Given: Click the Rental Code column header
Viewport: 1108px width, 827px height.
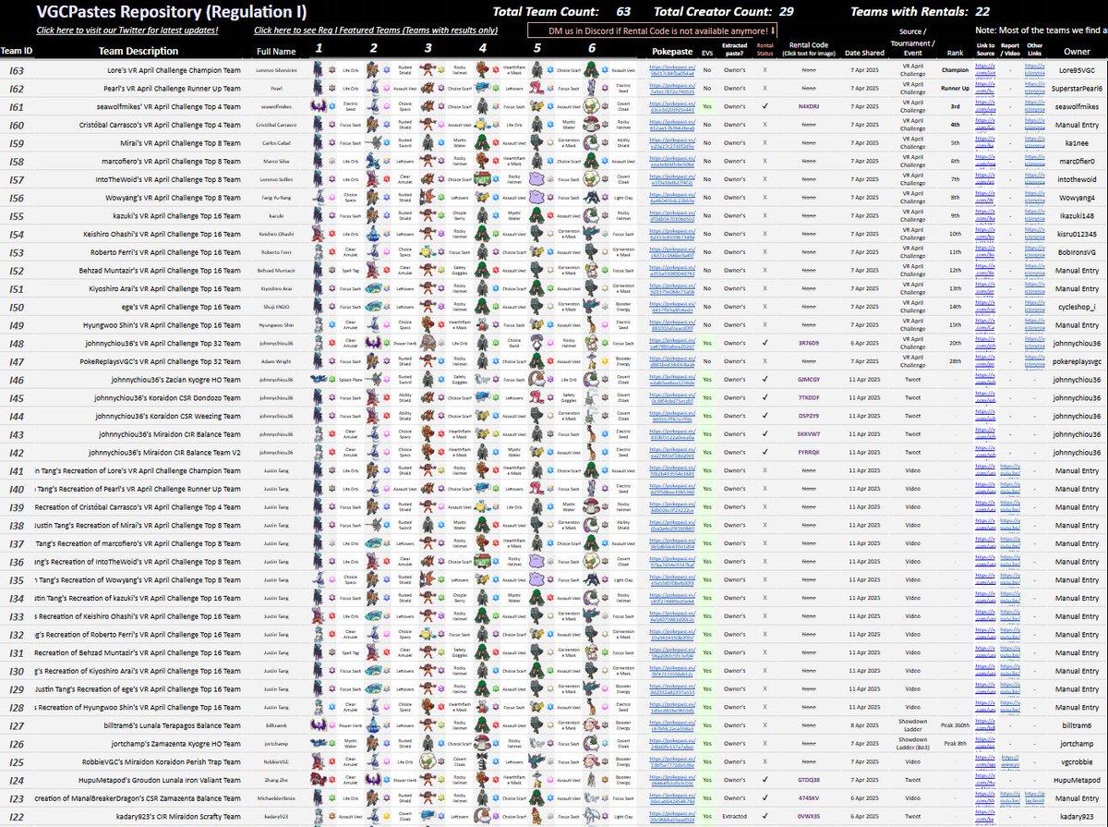Looking at the screenshot, I should [808, 50].
